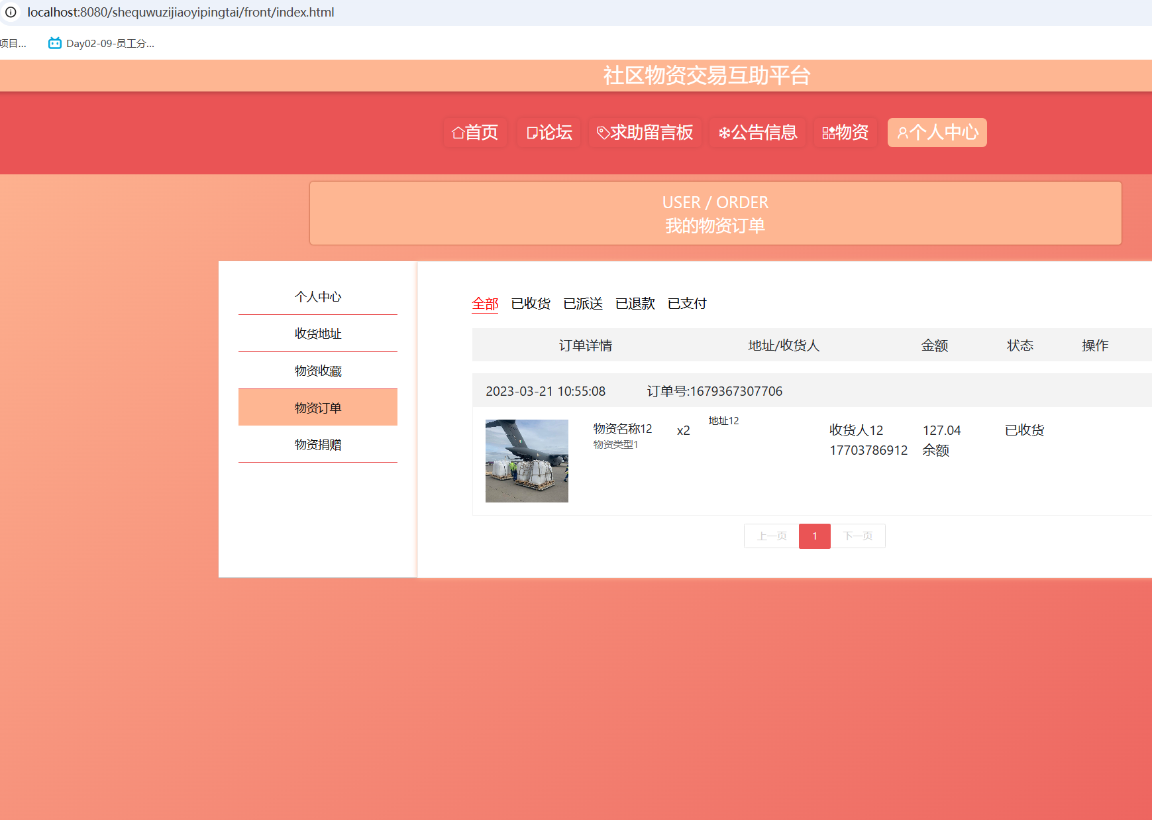Click the item type 物资类型1
This screenshot has height=820, width=1152.
(615, 445)
